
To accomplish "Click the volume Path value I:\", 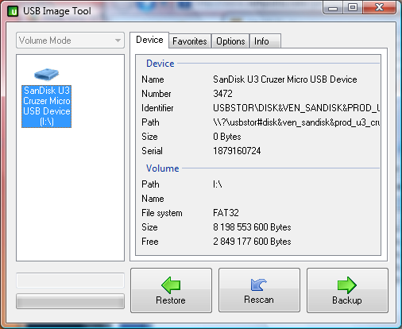I will [218, 184].
